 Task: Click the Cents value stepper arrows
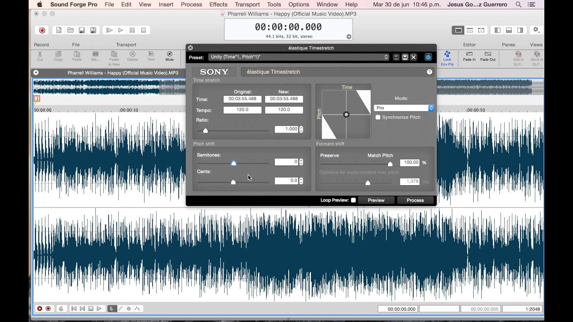(301, 181)
